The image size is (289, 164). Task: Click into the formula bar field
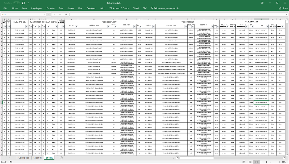click(x=177, y=14)
